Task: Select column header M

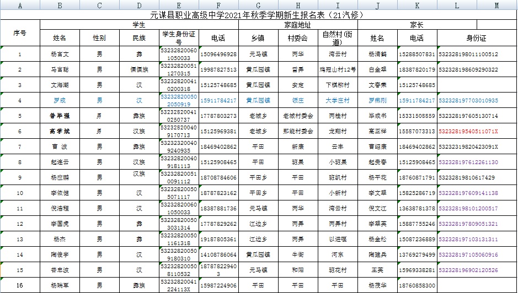Action: point(497,6)
